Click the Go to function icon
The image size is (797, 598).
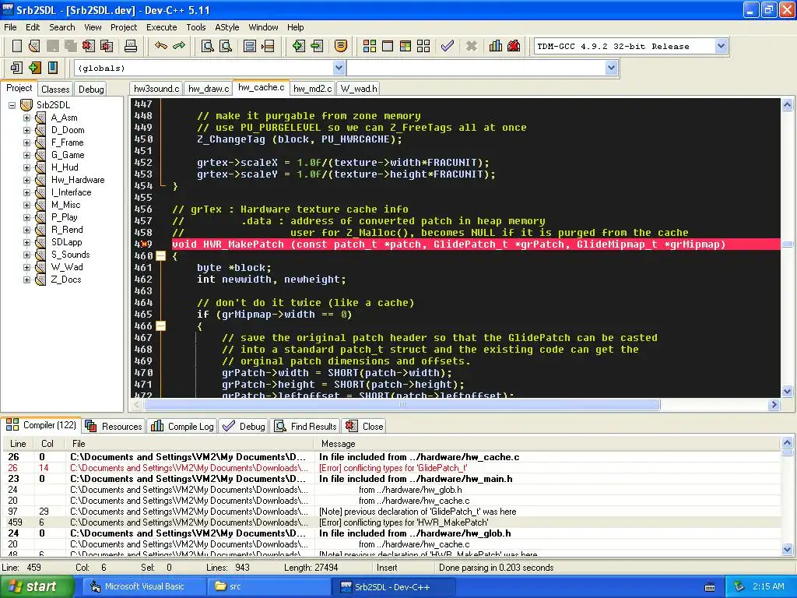coord(250,46)
